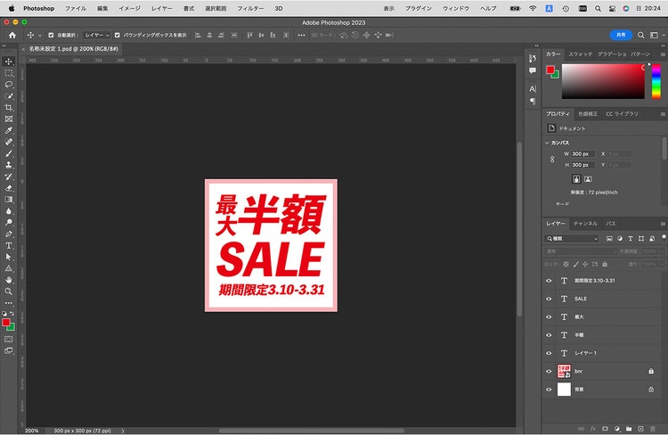Pick a color in the color field
The height and width of the screenshot is (435, 668).
(x=603, y=81)
